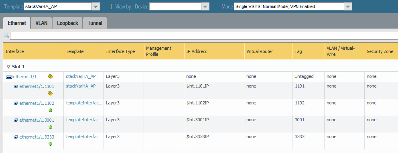
Task: Click the green gear icon under ethernet1/1.3001
Action: (x=50, y=127)
